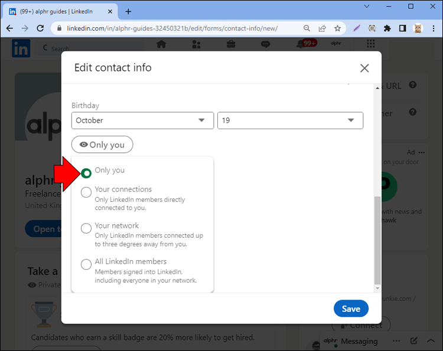The image size is (443, 351).
Task: Switch to the alphr guides LinkedIn tab
Action: (56, 11)
